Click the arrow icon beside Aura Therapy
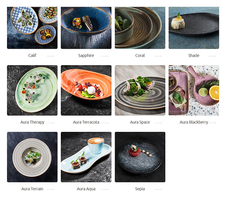Image resolution: width=228 pixels, height=198 pixels. pos(50,123)
